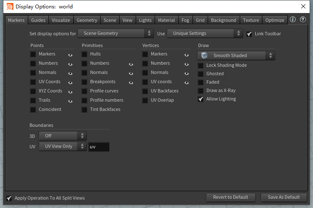Open the Unique Settings dropdown
Image resolution: width=313 pixels, height=208 pixels.
[x=205, y=33]
